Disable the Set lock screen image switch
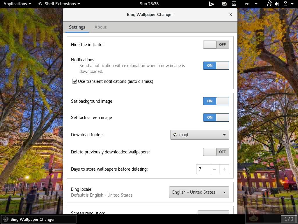The image size is (298, 224). click(216, 118)
